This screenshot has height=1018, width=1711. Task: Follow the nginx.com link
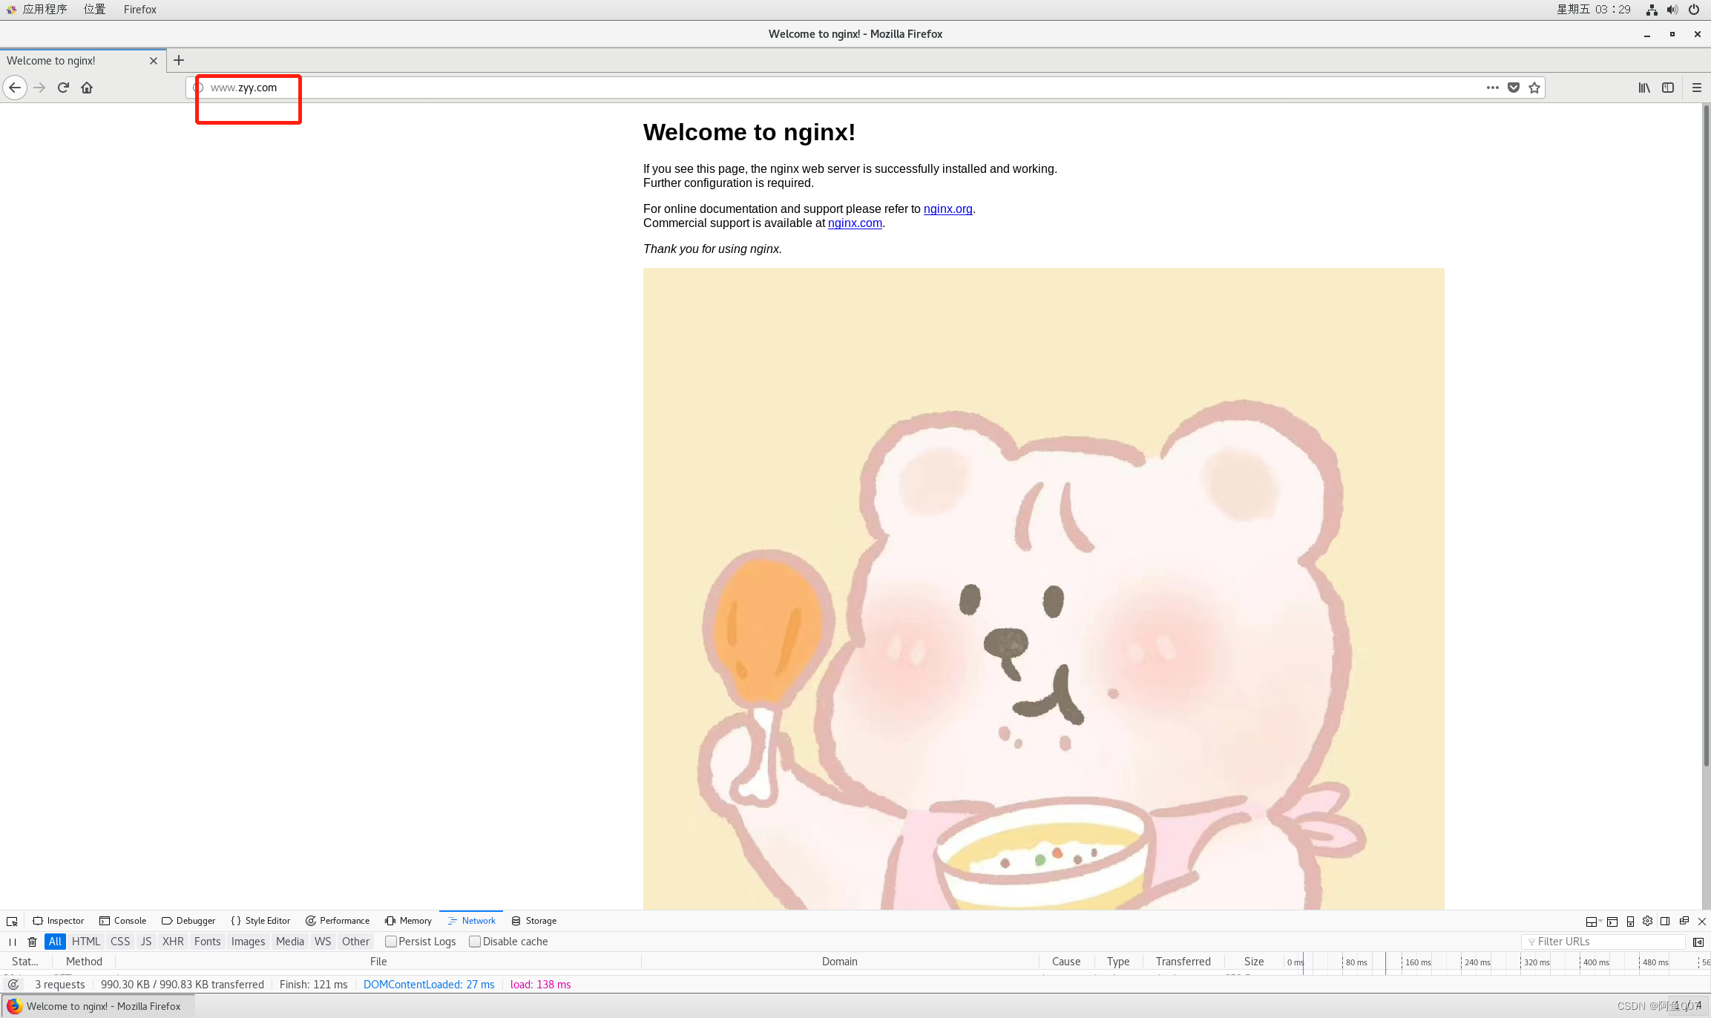[x=855, y=223]
